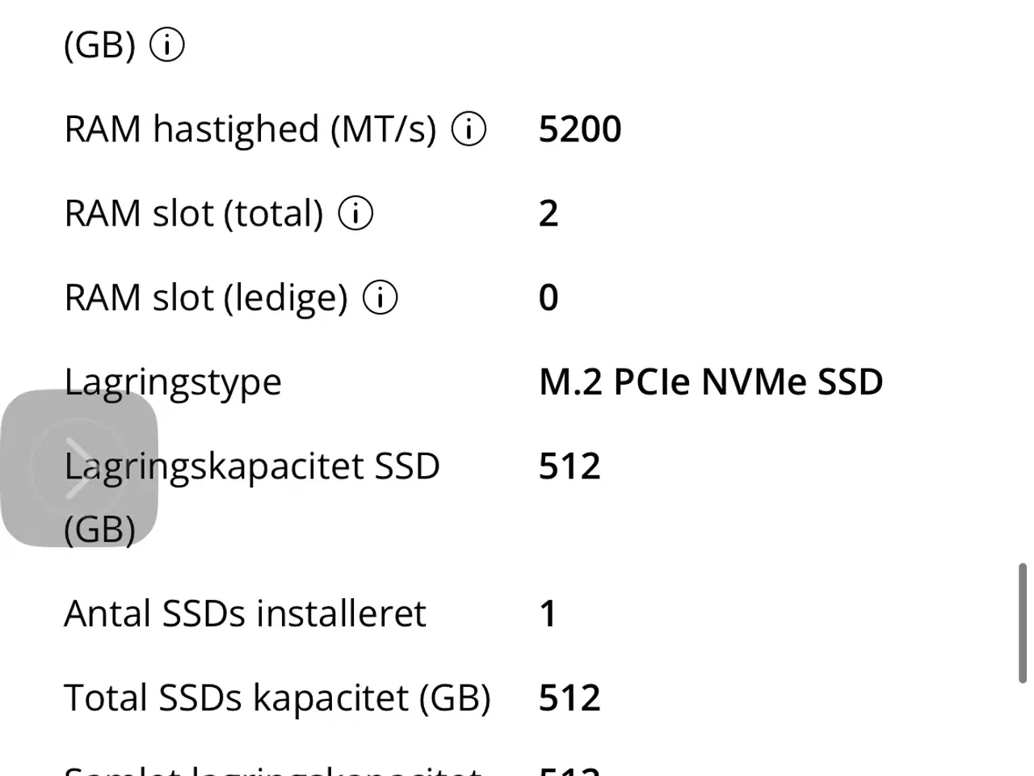Select the RAM hastighed (MT/s) label
The height and width of the screenshot is (776, 1034).
250,129
